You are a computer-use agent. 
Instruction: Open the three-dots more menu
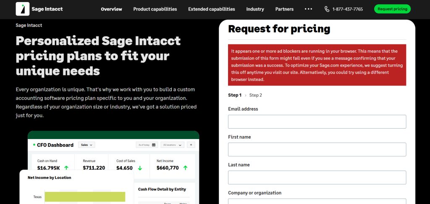[x=308, y=9]
